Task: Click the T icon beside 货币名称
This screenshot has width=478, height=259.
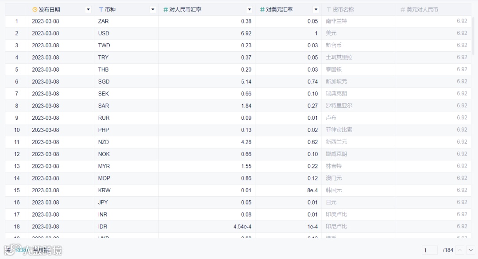Action: [x=328, y=9]
